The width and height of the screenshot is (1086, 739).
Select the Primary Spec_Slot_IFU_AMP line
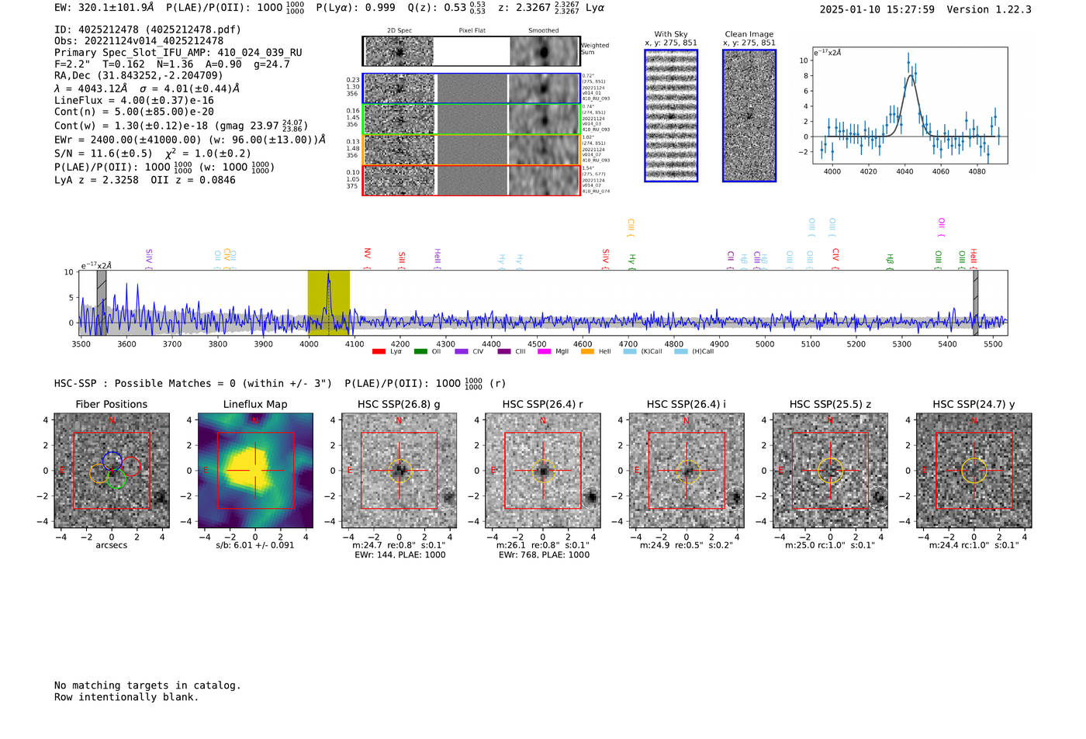click(x=178, y=52)
